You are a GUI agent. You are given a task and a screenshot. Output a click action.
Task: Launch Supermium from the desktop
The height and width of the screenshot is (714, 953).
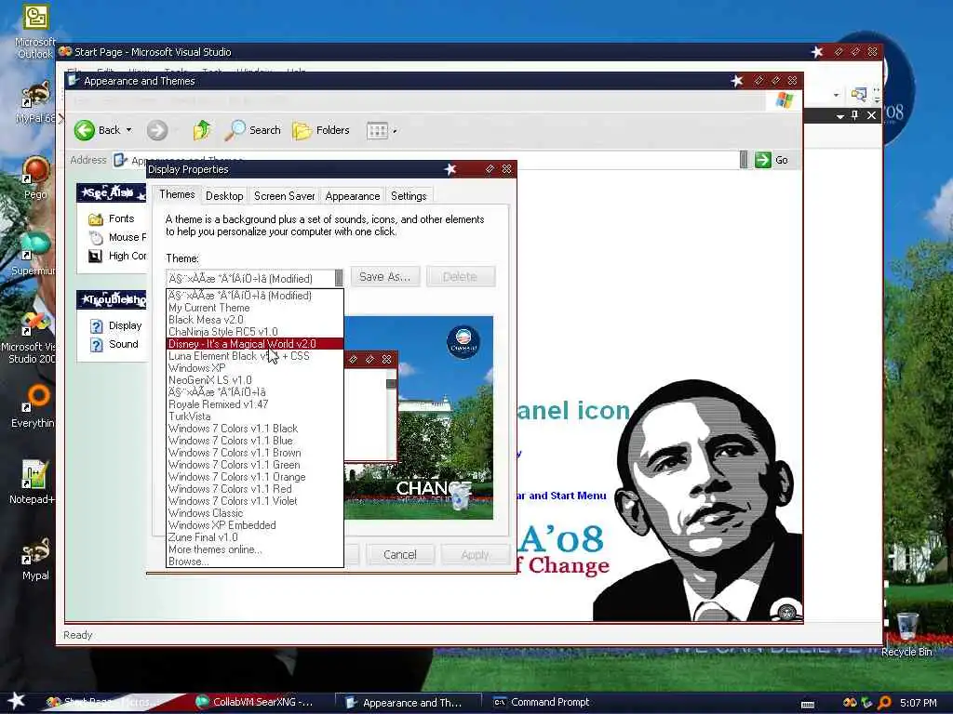click(x=34, y=254)
